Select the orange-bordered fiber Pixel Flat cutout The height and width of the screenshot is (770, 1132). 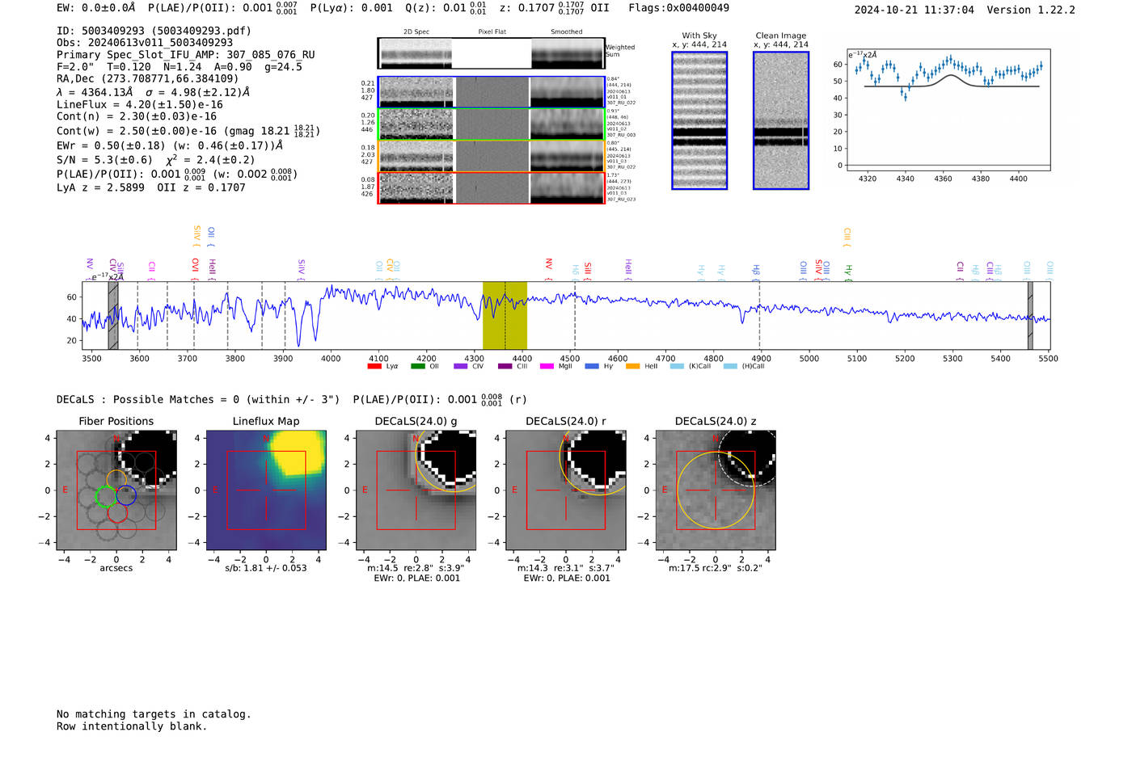point(492,156)
